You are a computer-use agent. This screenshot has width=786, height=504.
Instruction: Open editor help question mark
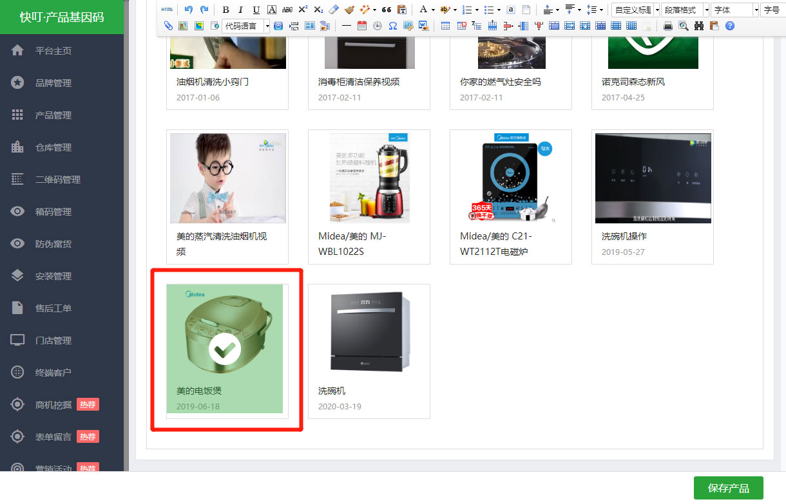730,26
